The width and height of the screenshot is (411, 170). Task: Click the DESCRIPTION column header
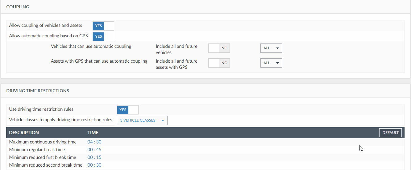pos(24,133)
